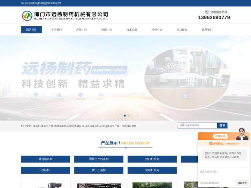Click the 在线交流 chat label
251x188 pixels.
coord(220,136)
